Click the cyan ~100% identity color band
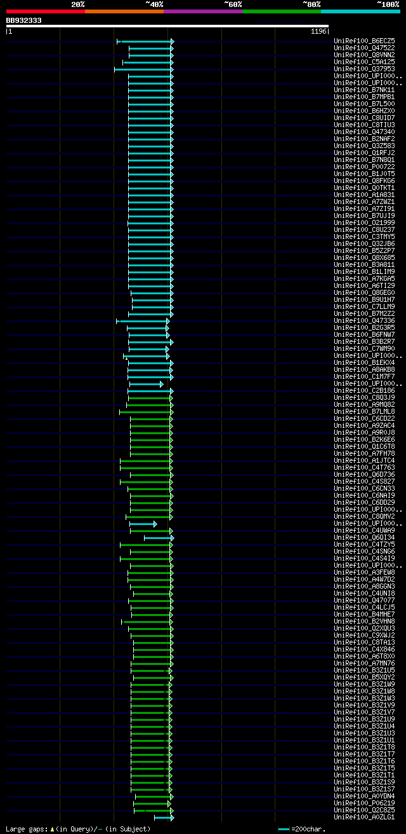The width and height of the screenshot is (406, 834). [360, 11]
